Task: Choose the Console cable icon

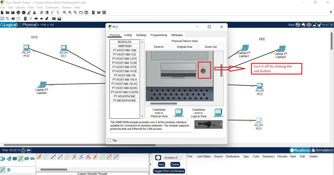Action: 46,157
